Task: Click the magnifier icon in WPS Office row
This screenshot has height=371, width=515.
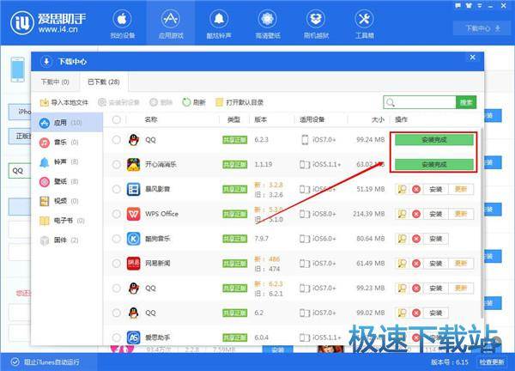Action: tap(402, 214)
